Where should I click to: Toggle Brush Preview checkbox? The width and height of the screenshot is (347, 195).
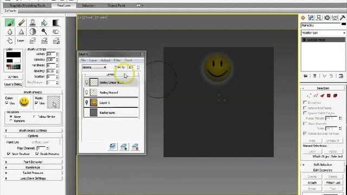pos(37,154)
